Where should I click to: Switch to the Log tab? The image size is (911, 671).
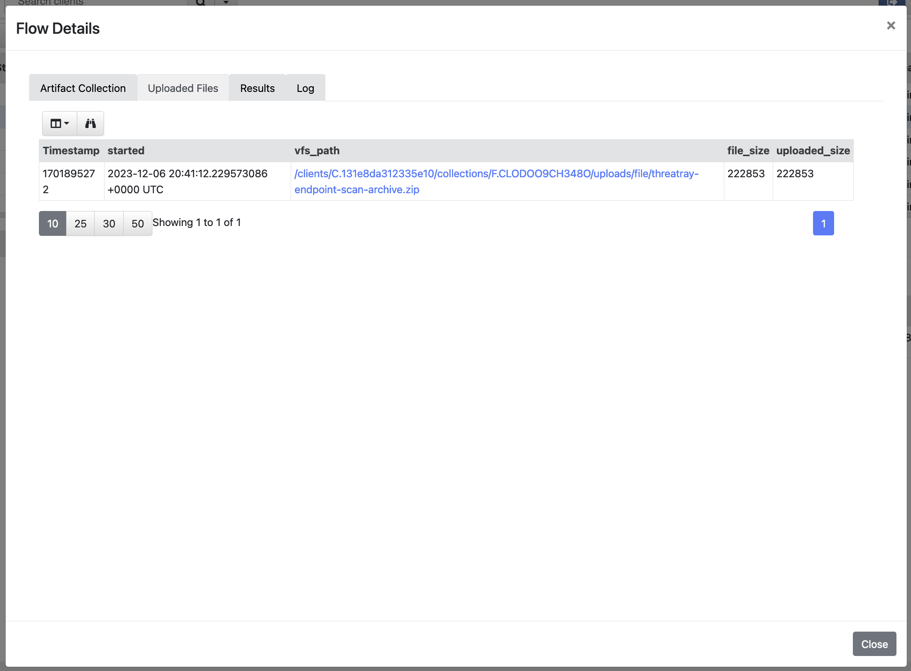coord(305,88)
